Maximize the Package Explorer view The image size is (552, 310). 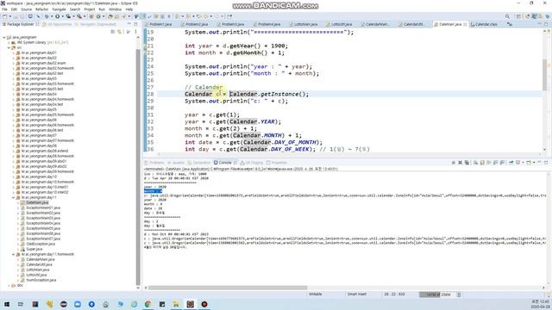136,24
